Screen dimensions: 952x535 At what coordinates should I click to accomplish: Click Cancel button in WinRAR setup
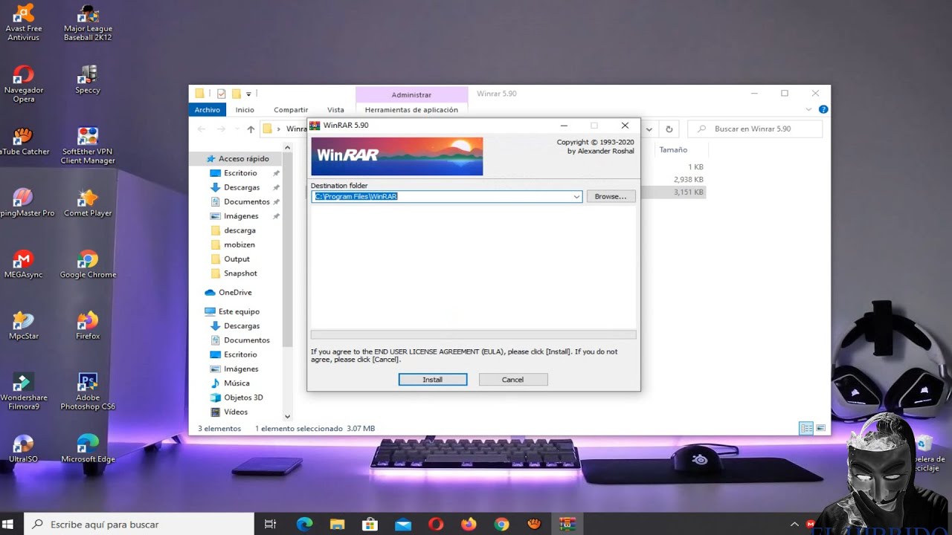point(513,379)
